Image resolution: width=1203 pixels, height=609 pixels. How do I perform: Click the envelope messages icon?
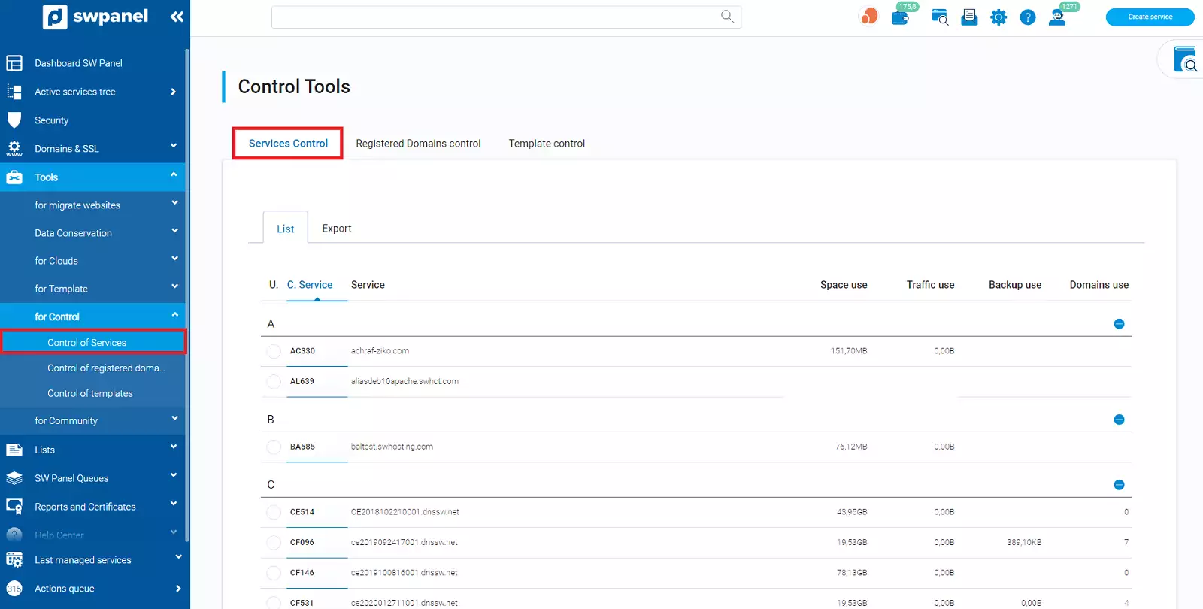point(969,17)
